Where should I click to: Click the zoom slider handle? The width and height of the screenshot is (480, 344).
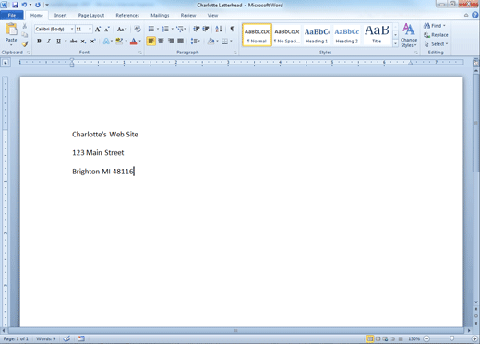pos(451,338)
